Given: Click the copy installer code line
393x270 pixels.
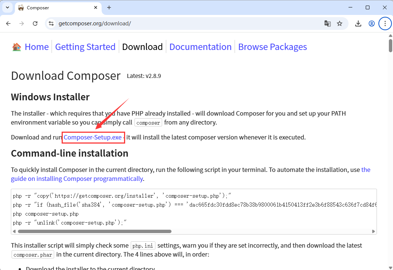Looking at the screenshot, I should click(x=122, y=196).
